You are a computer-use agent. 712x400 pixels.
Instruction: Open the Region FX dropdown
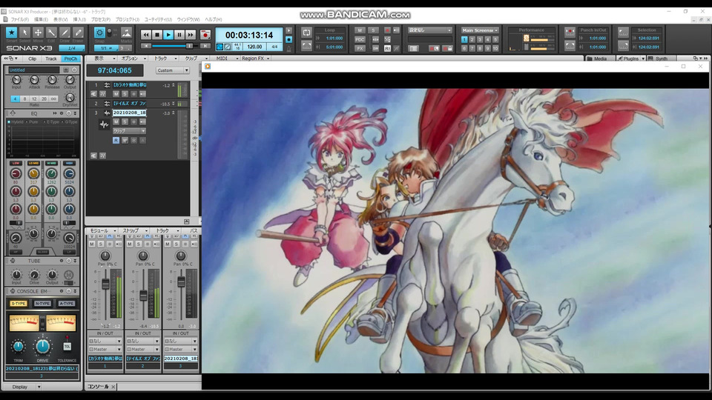(256, 59)
